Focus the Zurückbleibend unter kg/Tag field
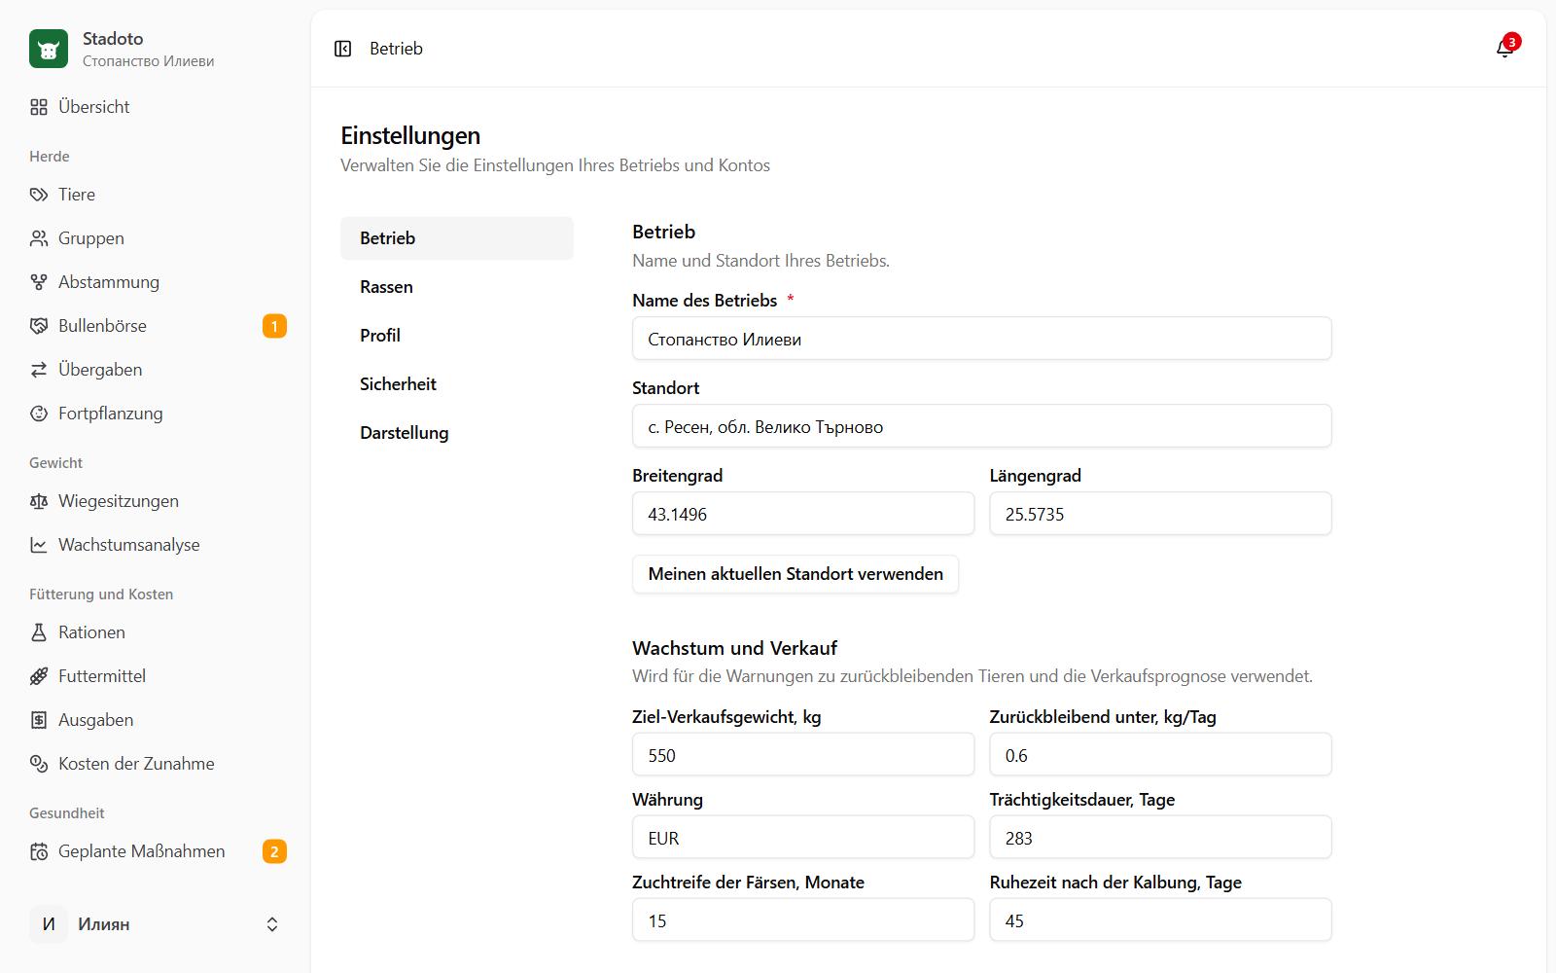1556x973 pixels. tap(1160, 755)
